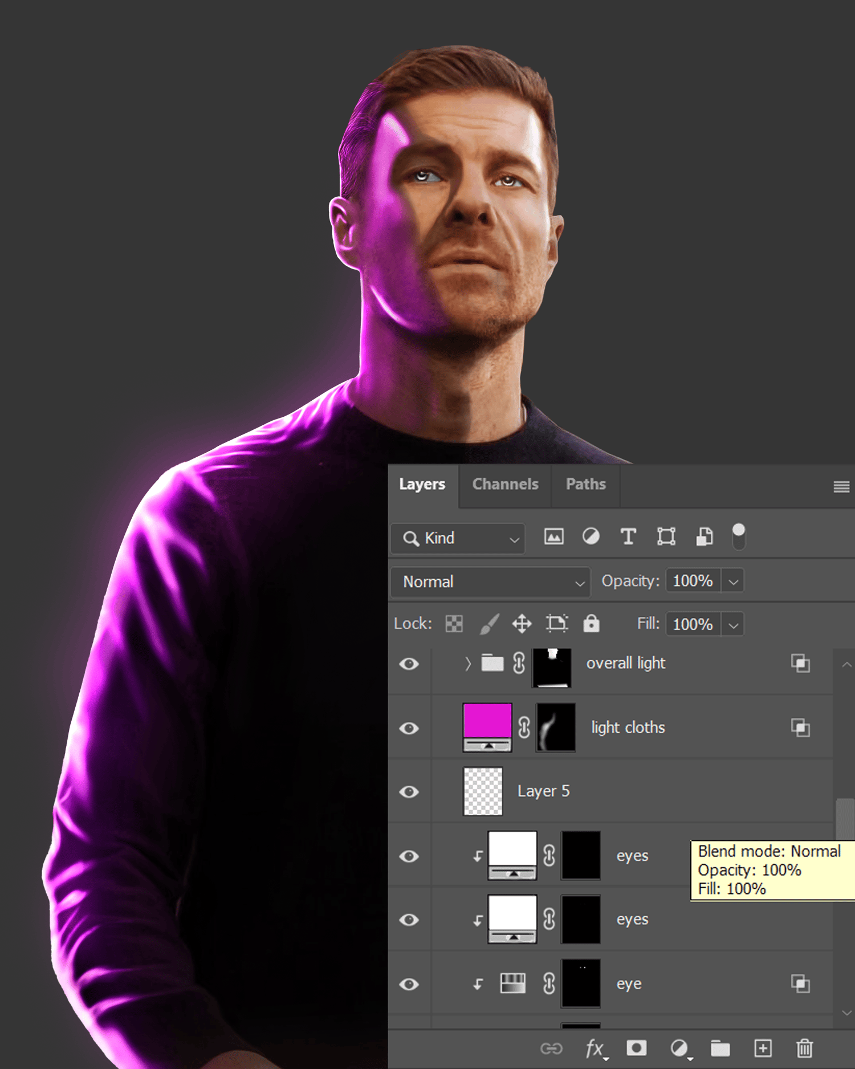Lock all padlock icon
855x1069 pixels.
click(591, 623)
